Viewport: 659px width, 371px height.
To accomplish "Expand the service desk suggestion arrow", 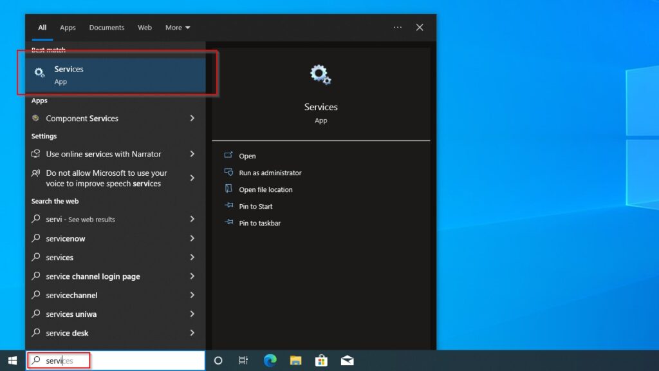I will tap(192, 333).
